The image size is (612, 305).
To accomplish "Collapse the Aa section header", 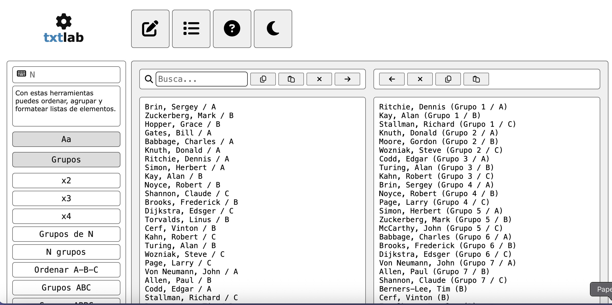I will [x=66, y=139].
